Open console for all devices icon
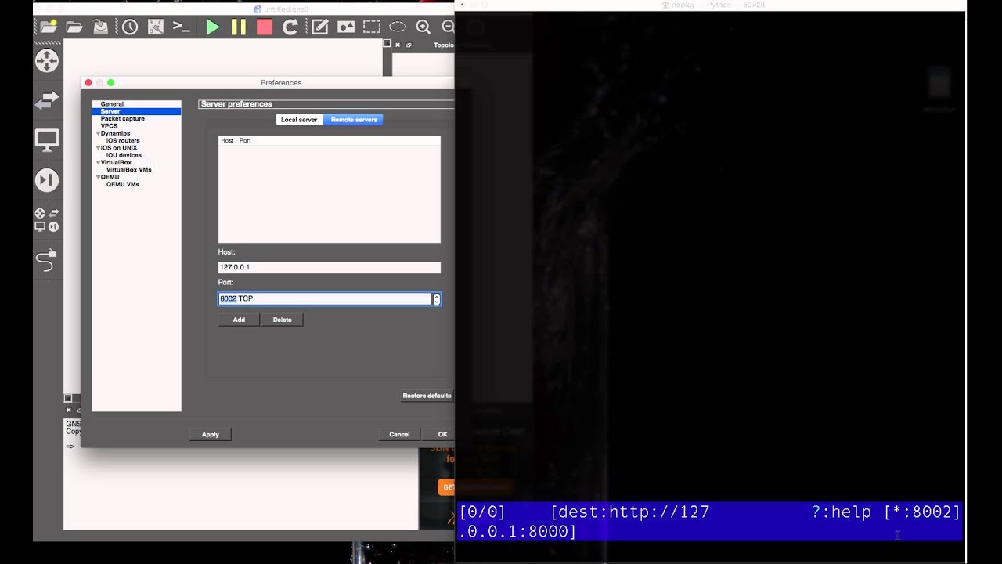Screen dimensions: 1002x564 point(182,27)
